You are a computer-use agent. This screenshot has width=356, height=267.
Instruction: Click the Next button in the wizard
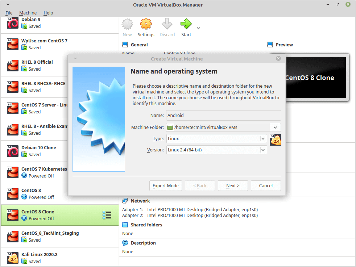pos(233,185)
